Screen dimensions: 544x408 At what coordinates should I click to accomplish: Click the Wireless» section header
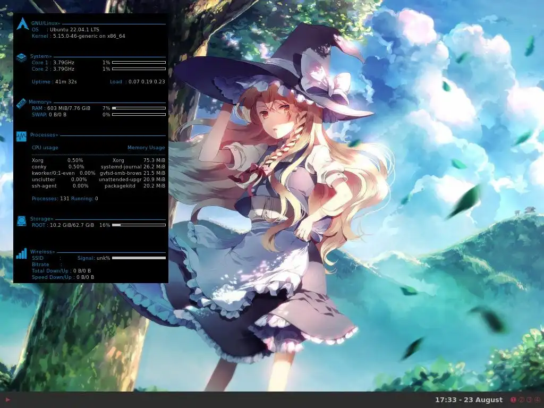pyautogui.click(x=42, y=252)
